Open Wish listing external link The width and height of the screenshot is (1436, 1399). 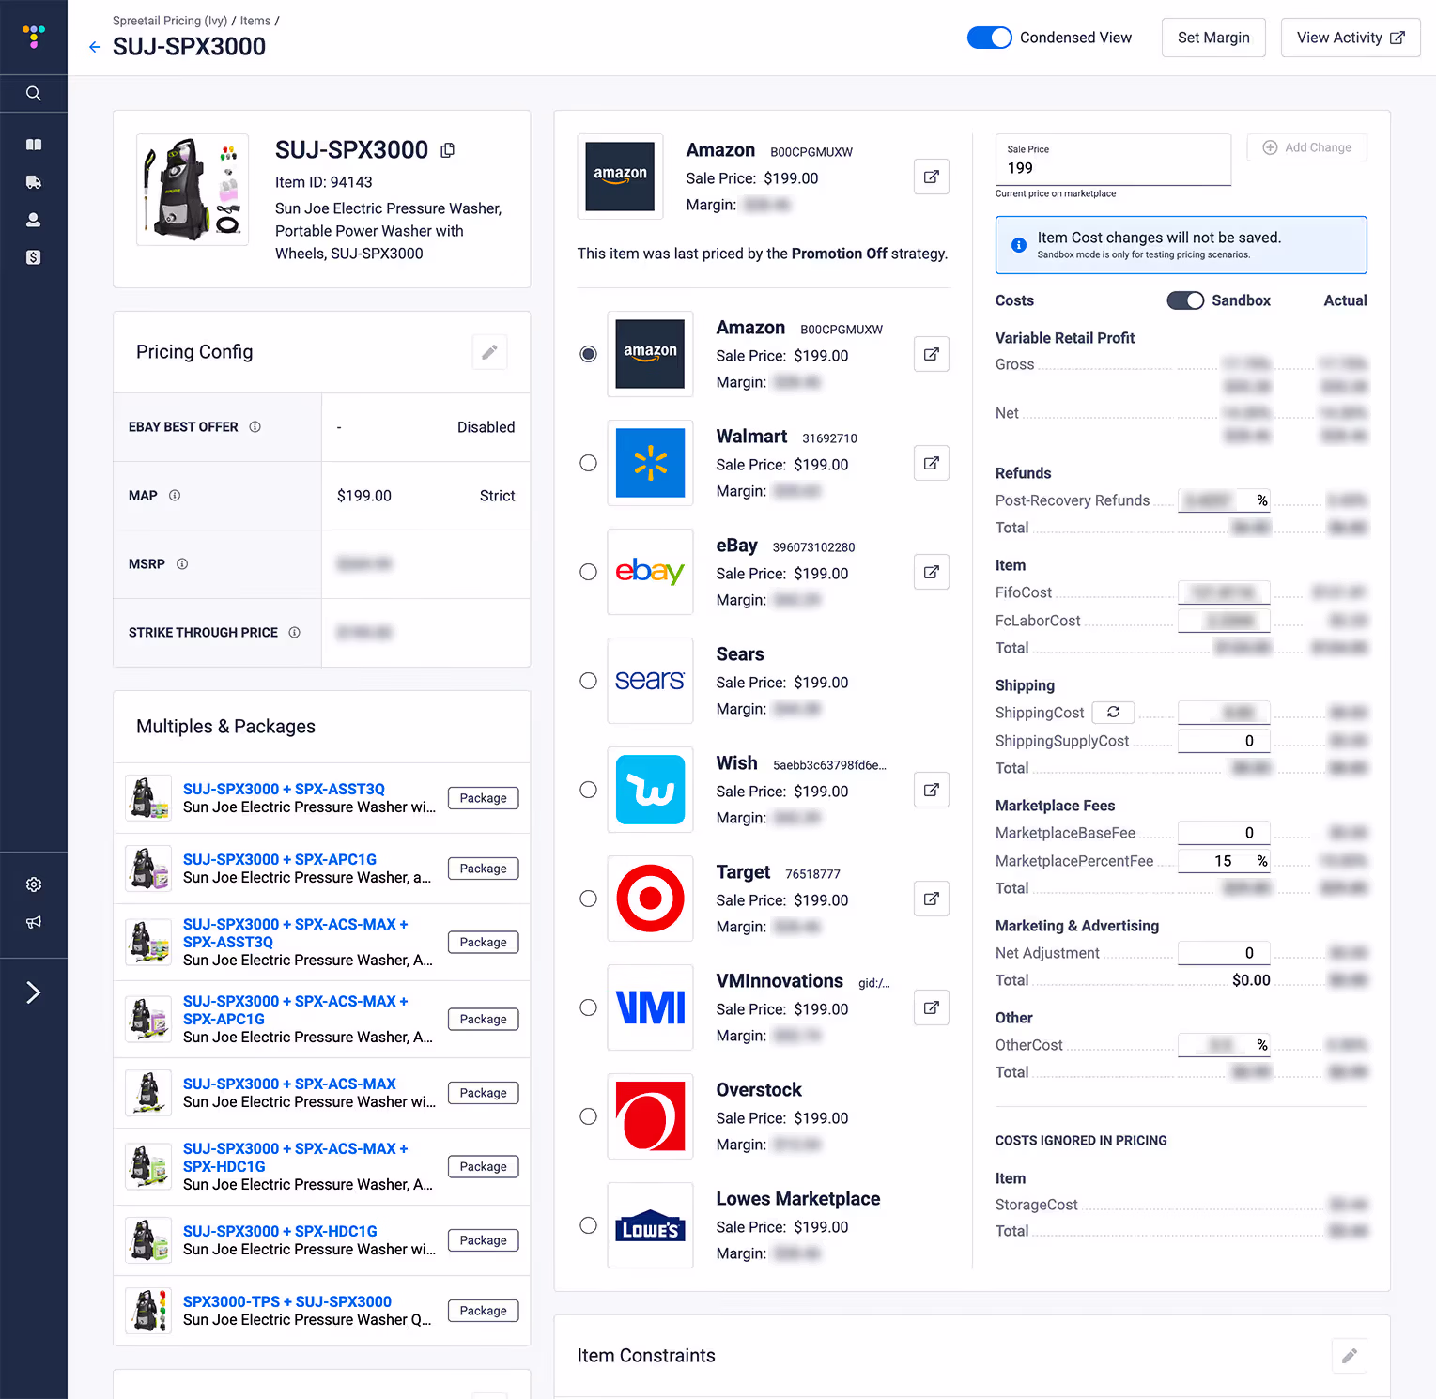(931, 790)
